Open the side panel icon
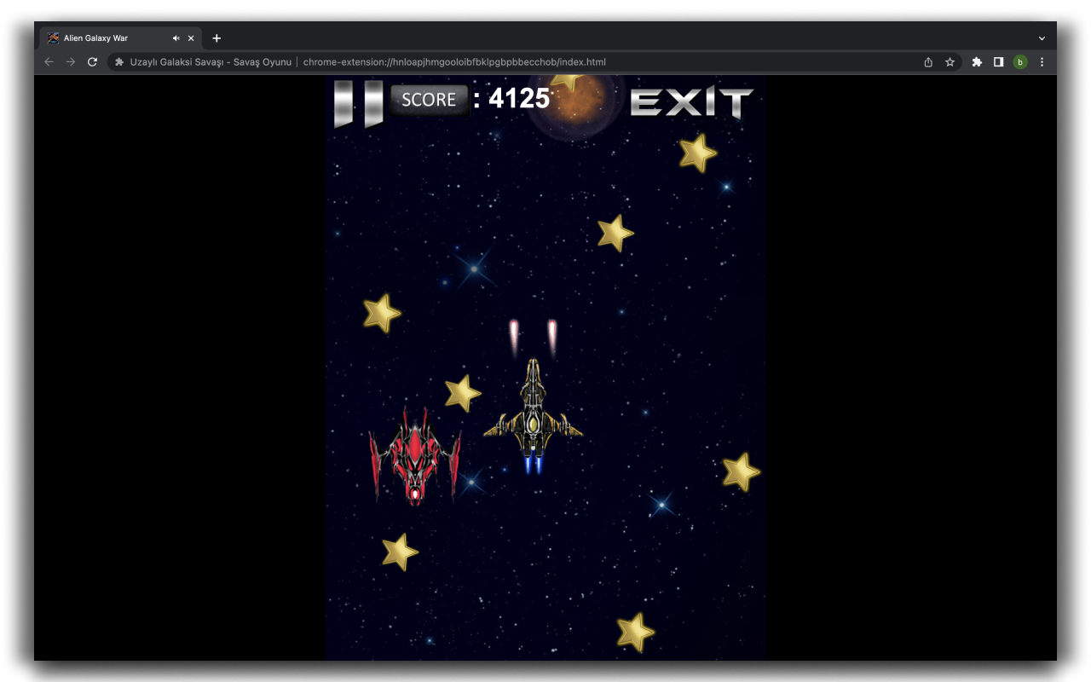This screenshot has width=1091, height=682. 997,61
